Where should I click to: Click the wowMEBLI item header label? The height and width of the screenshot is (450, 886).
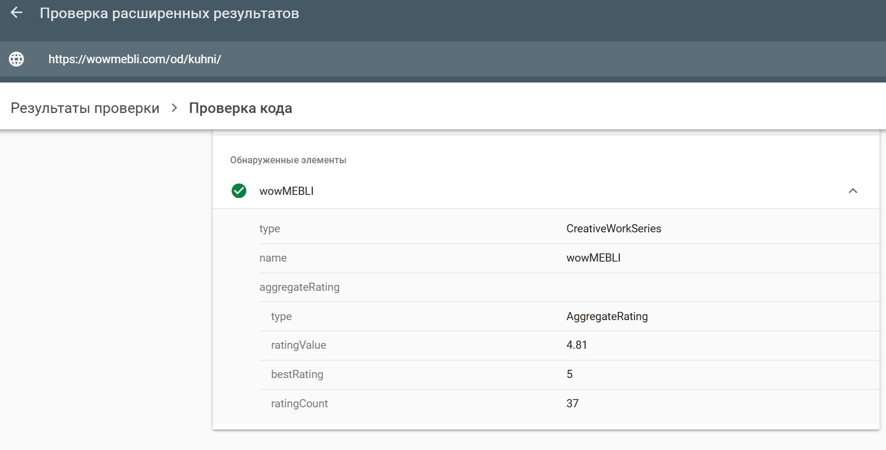(x=287, y=191)
